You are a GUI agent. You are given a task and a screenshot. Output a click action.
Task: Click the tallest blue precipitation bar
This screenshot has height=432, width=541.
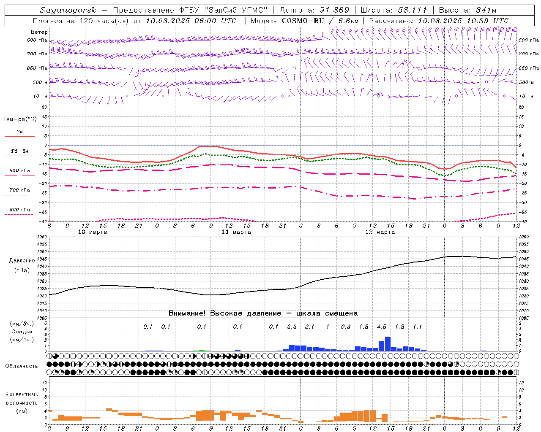[x=388, y=344]
